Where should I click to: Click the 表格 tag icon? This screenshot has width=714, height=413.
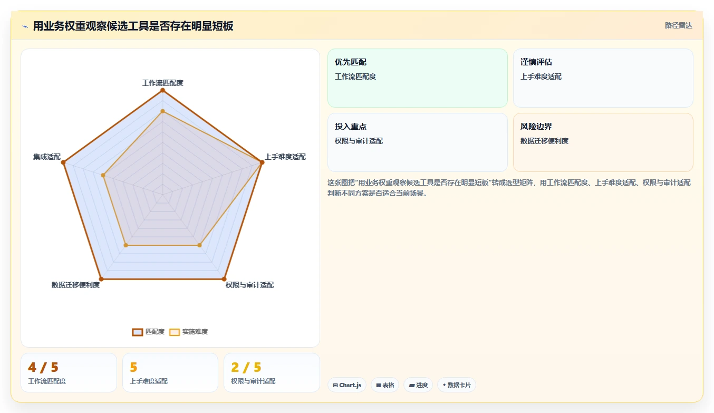379,386
